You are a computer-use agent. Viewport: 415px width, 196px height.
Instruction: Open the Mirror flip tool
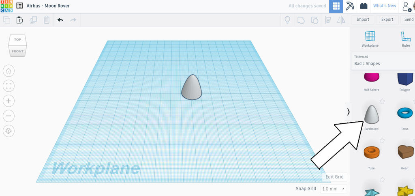(x=341, y=20)
